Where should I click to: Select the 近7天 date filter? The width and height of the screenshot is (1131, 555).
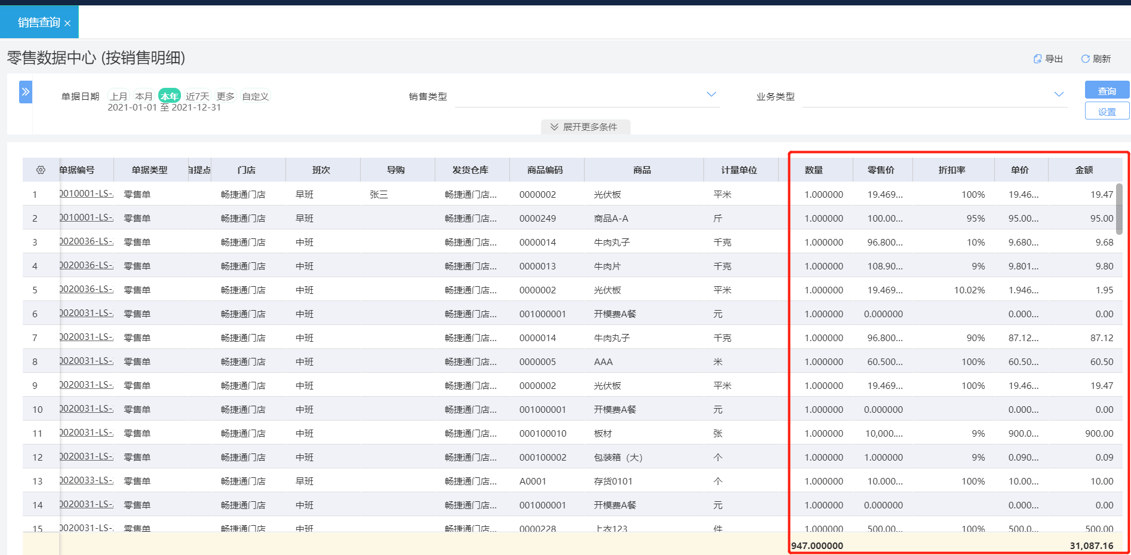pyautogui.click(x=198, y=96)
